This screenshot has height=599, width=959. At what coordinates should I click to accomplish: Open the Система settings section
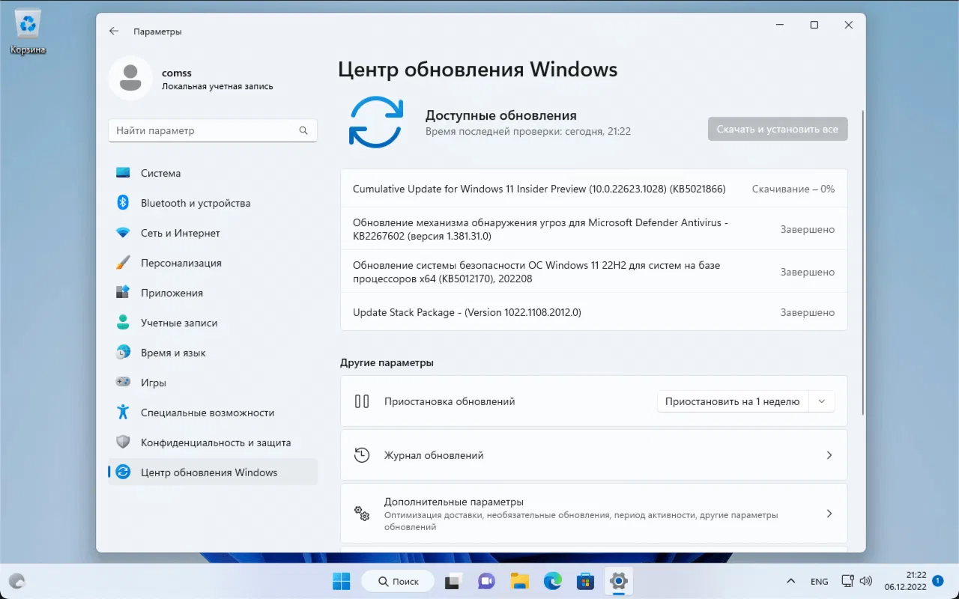point(213,173)
